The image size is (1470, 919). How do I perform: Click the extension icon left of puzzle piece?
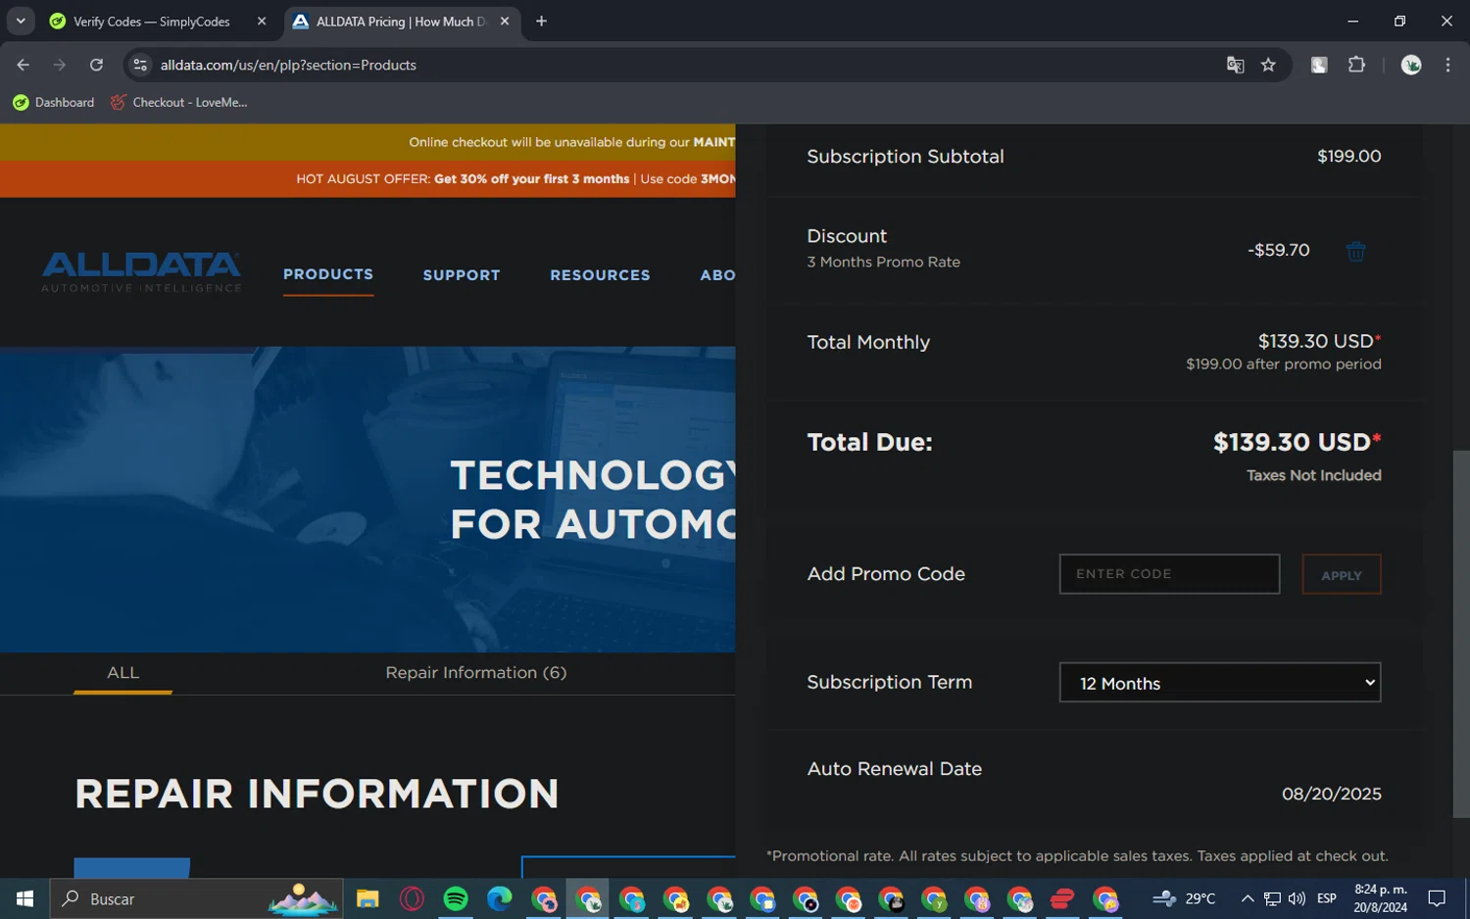click(1319, 65)
